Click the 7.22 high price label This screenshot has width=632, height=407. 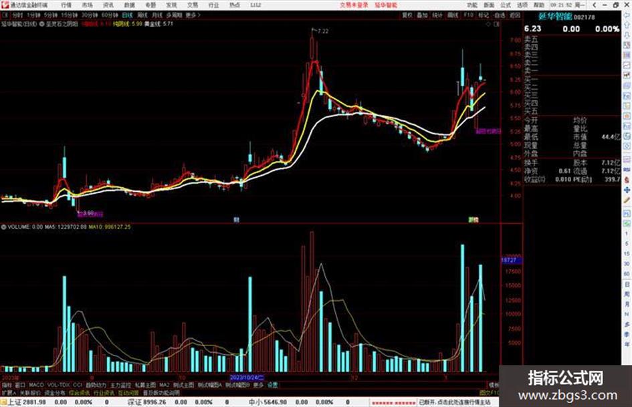323,31
